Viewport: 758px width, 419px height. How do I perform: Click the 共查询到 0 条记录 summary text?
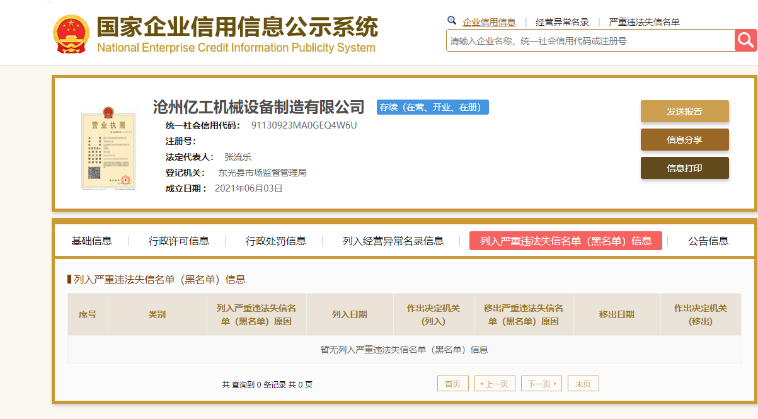267,384
